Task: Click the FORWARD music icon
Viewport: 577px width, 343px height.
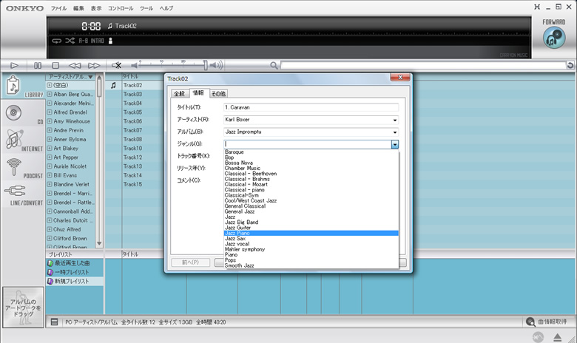Action: (x=554, y=38)
